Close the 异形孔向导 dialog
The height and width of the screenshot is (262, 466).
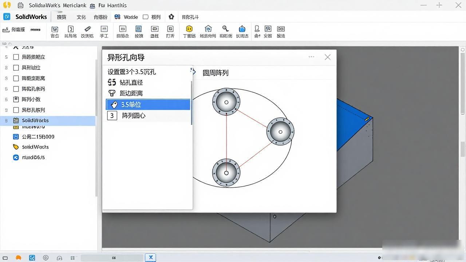tap(328, 57)
